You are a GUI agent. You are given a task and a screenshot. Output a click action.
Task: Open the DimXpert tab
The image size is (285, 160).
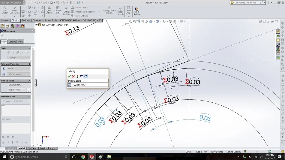click(37, 20)
